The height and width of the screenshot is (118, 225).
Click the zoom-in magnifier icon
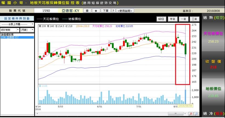191,113
